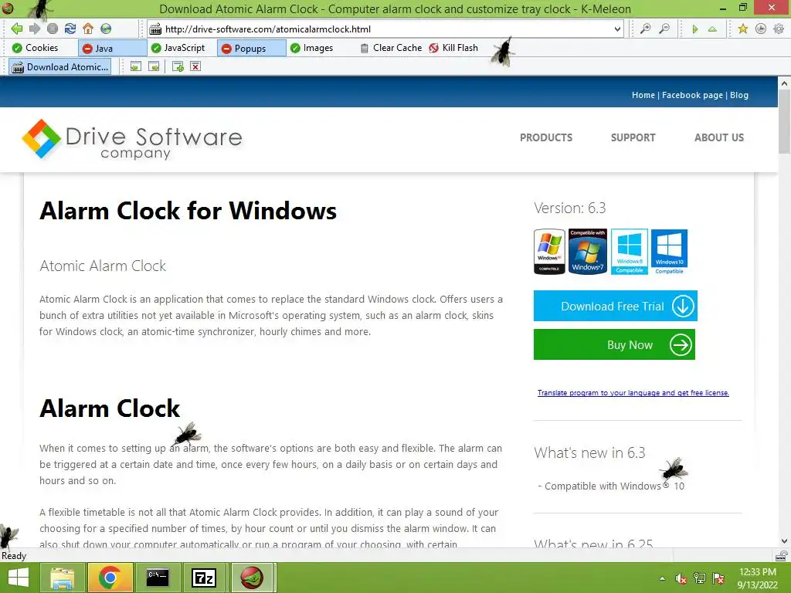Click the muted speaker tray icon
The width and height of the screenshot is (791, 593).
pos(681,578)
